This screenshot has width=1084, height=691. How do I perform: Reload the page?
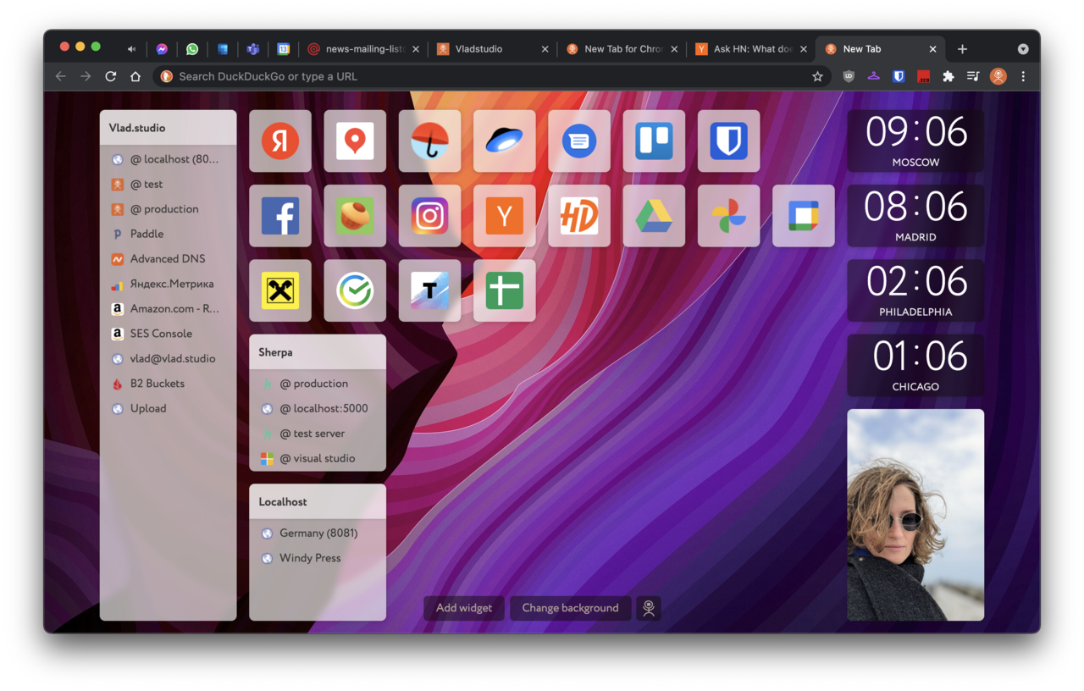coord(111,76)
